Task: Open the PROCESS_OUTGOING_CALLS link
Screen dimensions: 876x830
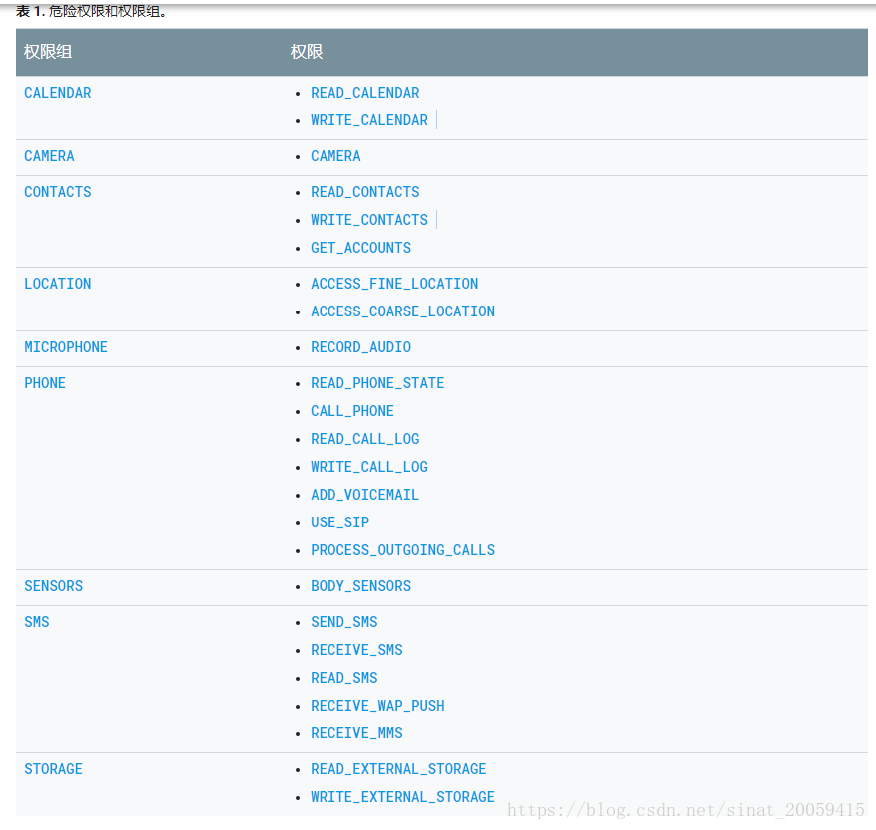Action: pyautogui.click(x=403, y=550)
